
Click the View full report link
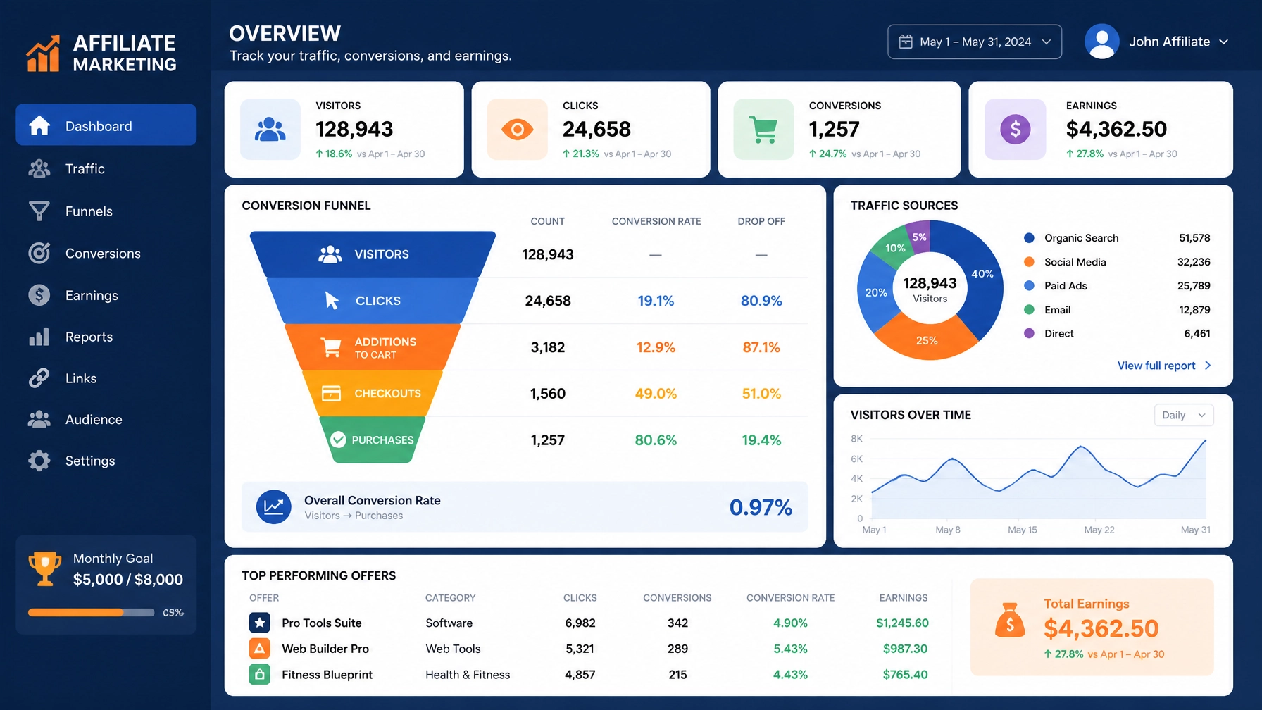tap(1156, 366)
